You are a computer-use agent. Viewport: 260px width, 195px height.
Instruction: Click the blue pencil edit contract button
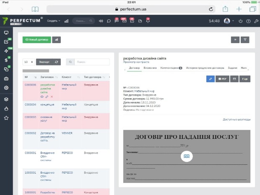pos(211,79)
